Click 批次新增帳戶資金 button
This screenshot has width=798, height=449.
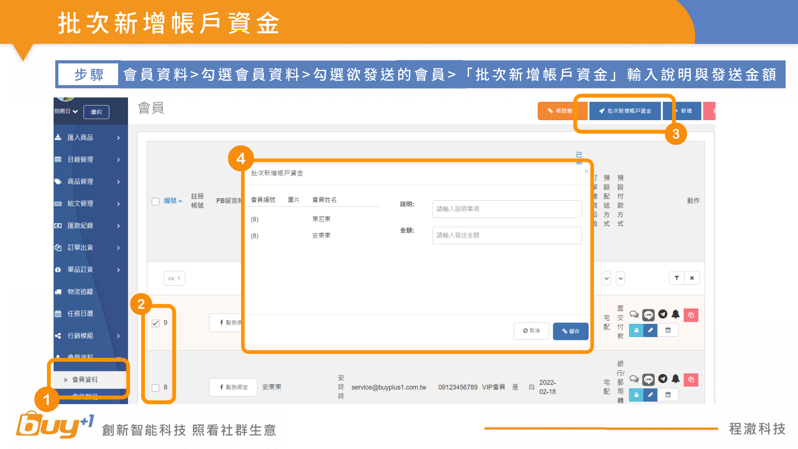(x=625, y=111)
